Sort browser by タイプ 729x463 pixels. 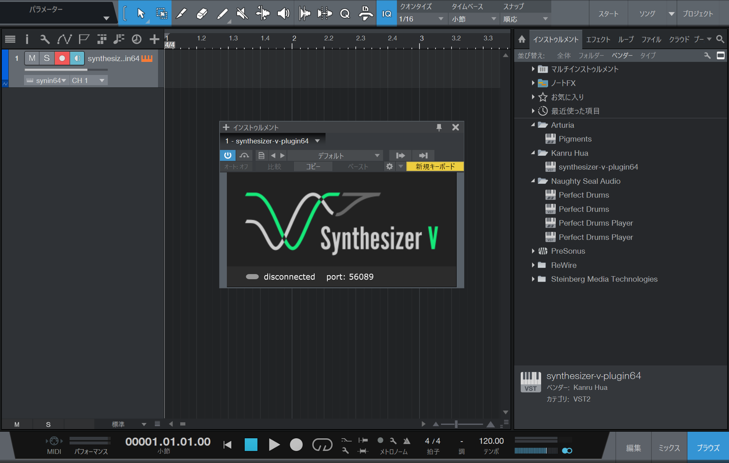tap(648, 55)
